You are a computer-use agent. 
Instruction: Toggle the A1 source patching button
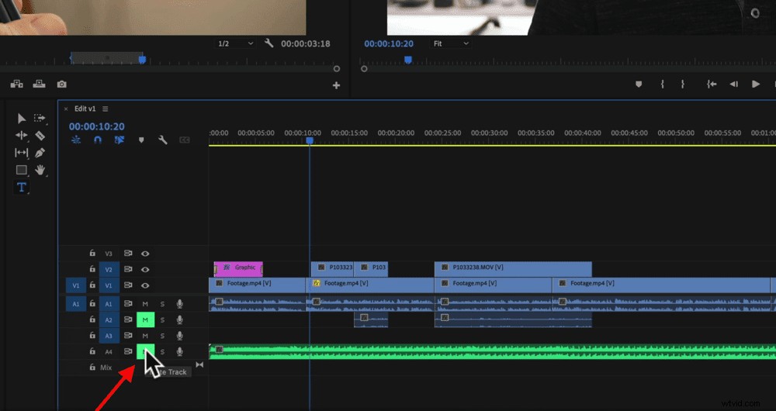(76, 304)
